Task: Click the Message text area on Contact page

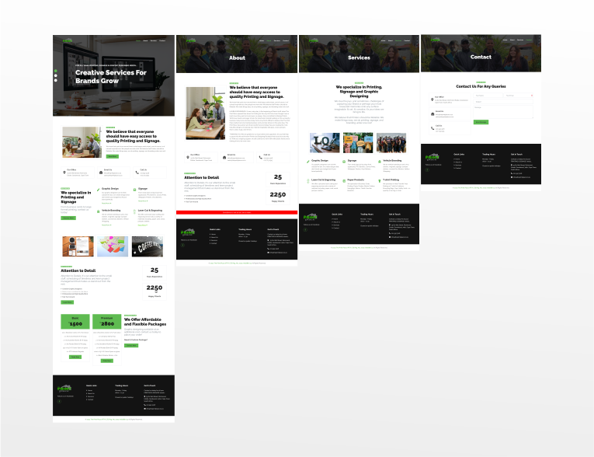Action: click(x=502, y=112)
